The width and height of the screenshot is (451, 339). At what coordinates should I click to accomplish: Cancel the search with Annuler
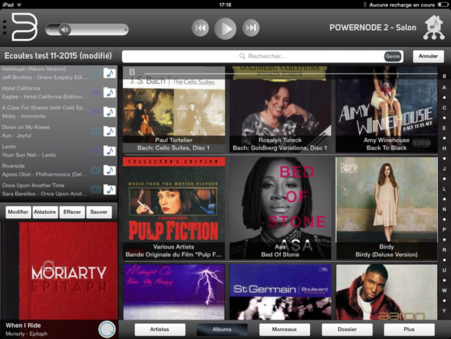pyautogui.click(x=428, y=56)
